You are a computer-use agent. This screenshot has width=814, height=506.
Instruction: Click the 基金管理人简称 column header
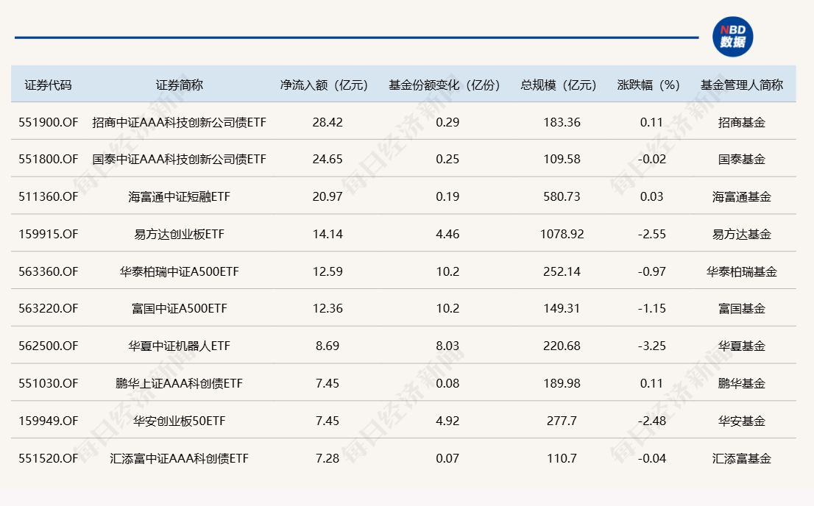[740, 84]
